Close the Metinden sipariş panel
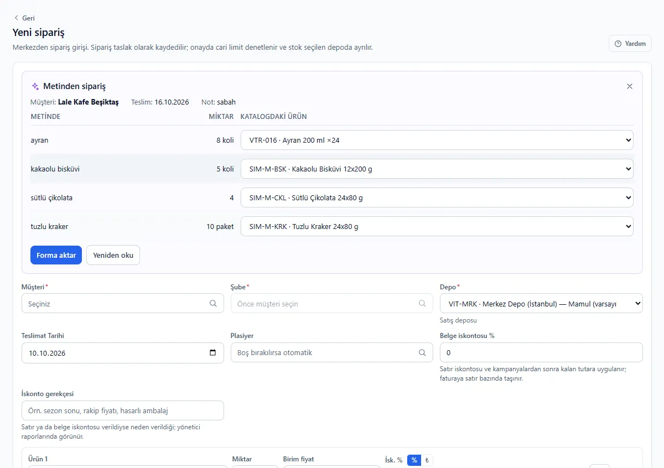The height and width of the screenshot is (468, 664). click(x=630, y=86)
